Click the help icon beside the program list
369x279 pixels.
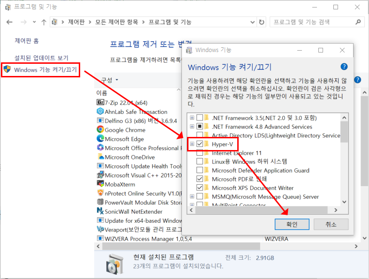point(357,80)
